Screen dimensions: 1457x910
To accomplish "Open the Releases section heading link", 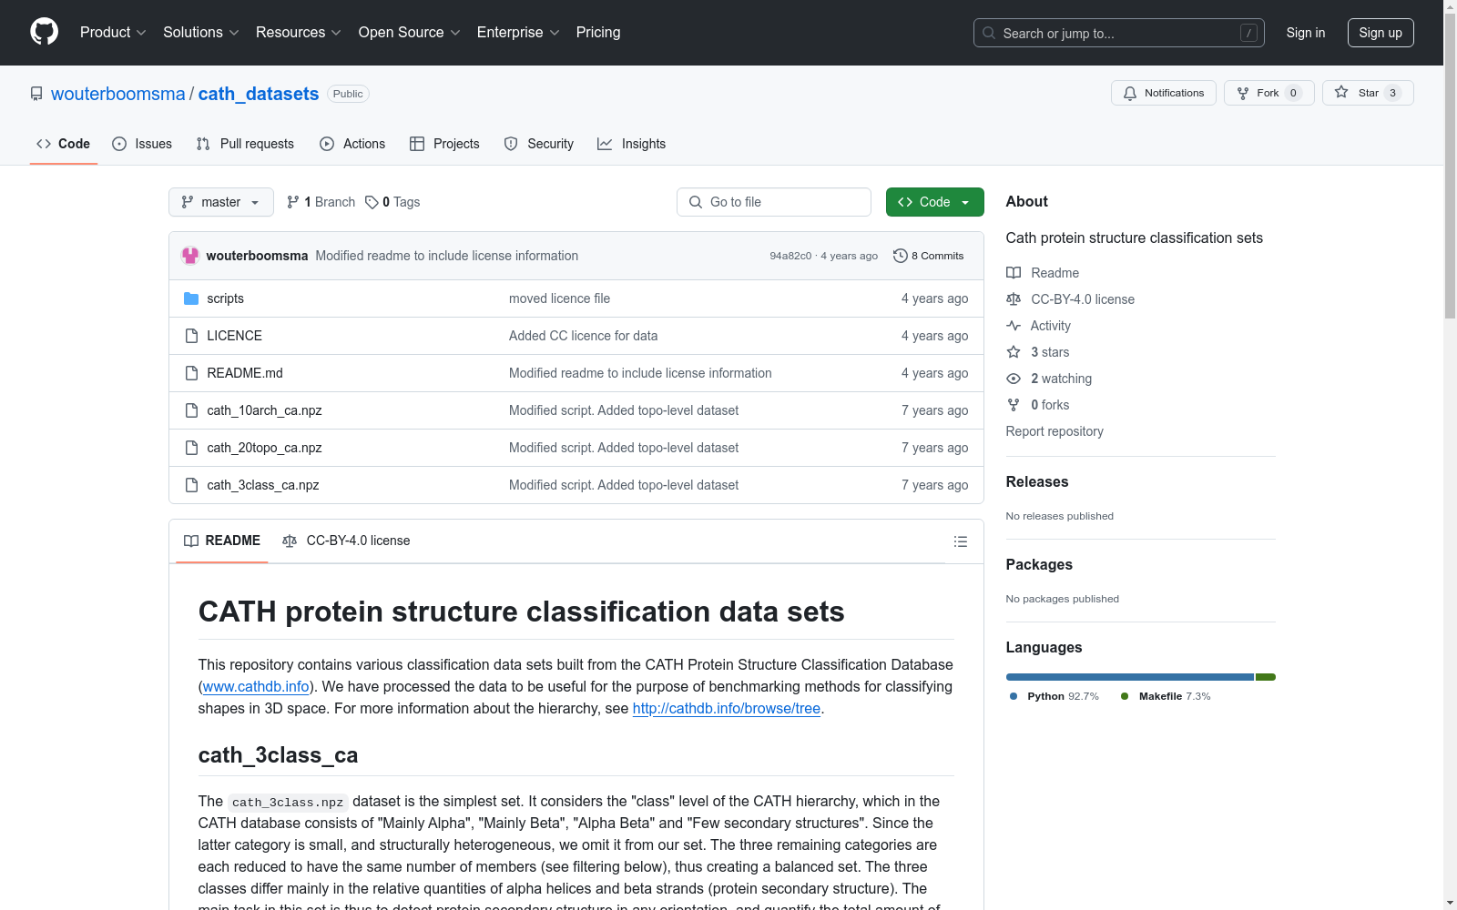I will tap(1037, 481).
